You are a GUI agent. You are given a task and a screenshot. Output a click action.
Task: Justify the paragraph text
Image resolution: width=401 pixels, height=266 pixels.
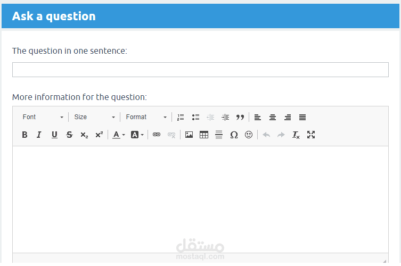tap(302, 117)
